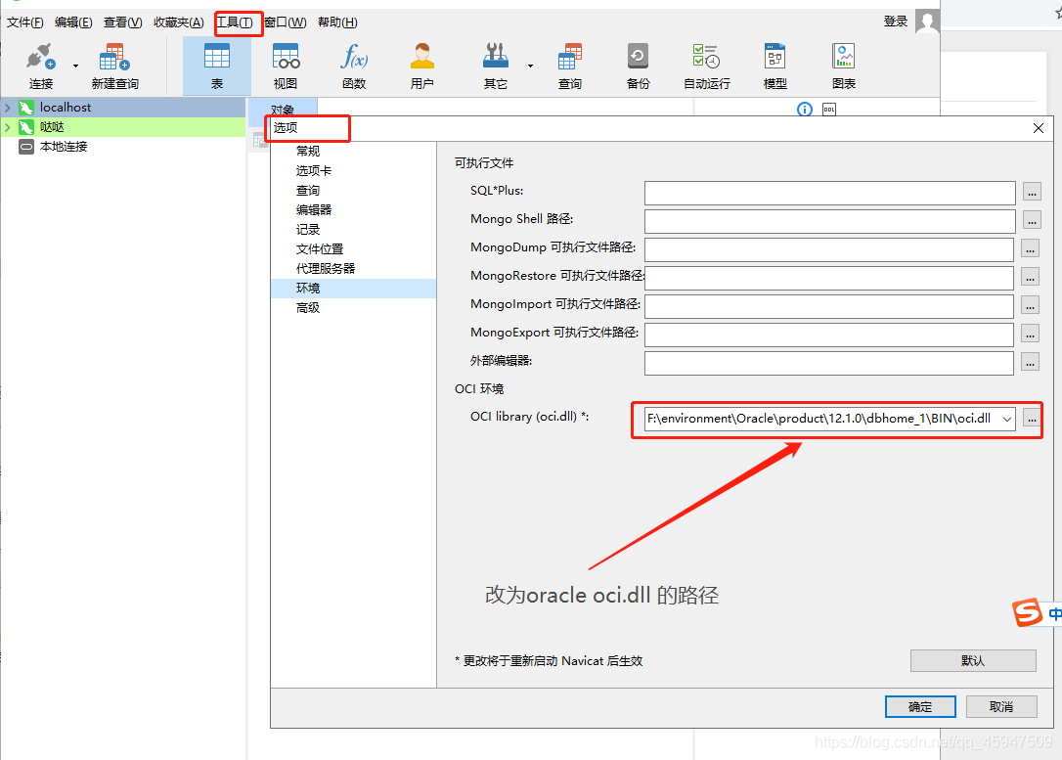Click the 默认 default button
This screenshot has height=760, width=1062.
(973, 660)
